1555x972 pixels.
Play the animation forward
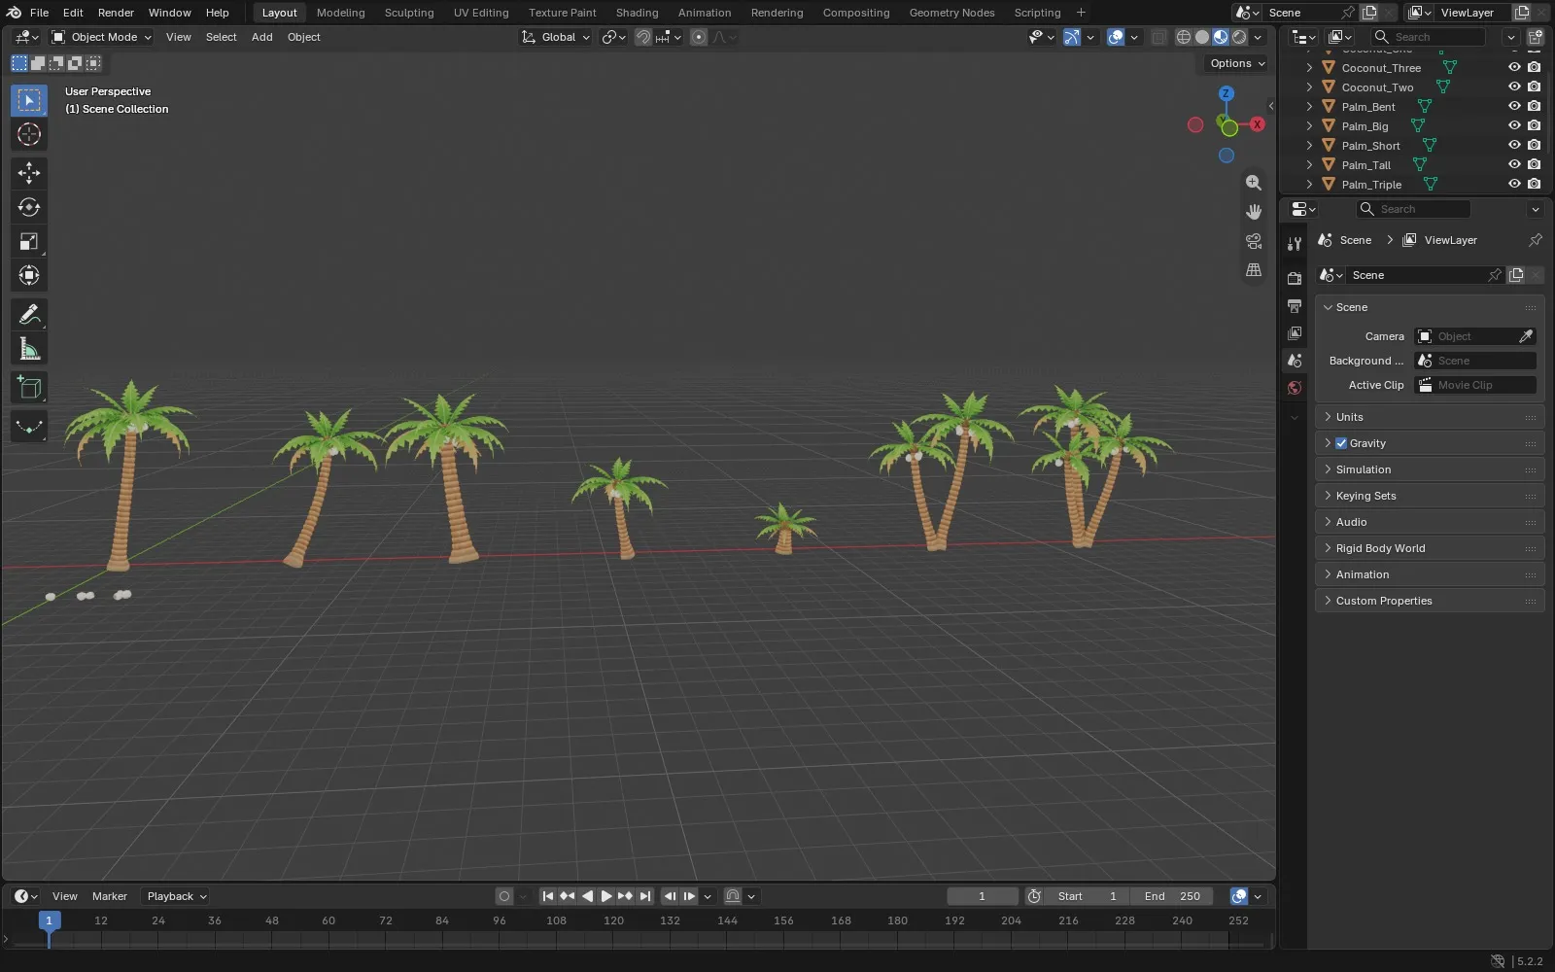tap(606, 896)
